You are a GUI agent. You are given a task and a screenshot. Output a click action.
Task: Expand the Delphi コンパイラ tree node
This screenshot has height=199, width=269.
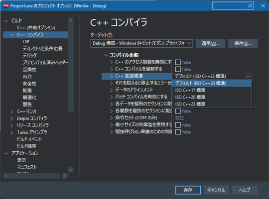11,118
